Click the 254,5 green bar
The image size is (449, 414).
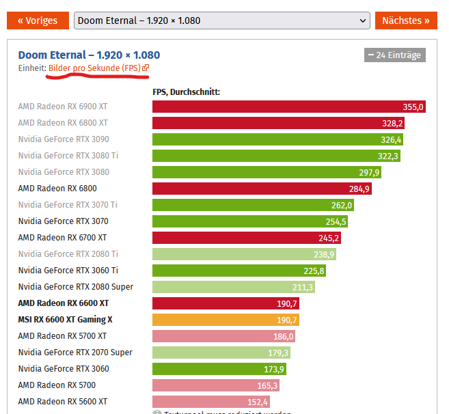[x=250, y=221]
